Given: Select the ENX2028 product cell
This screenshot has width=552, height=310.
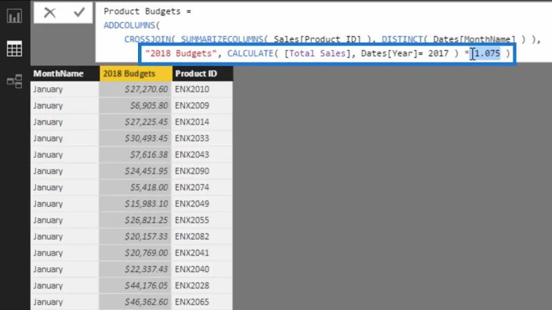Looking at the screenshot, I should 202,285.
